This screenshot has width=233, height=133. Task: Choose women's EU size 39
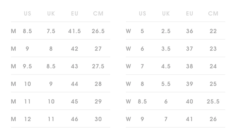pyautogui.click(x=190, y=84)
